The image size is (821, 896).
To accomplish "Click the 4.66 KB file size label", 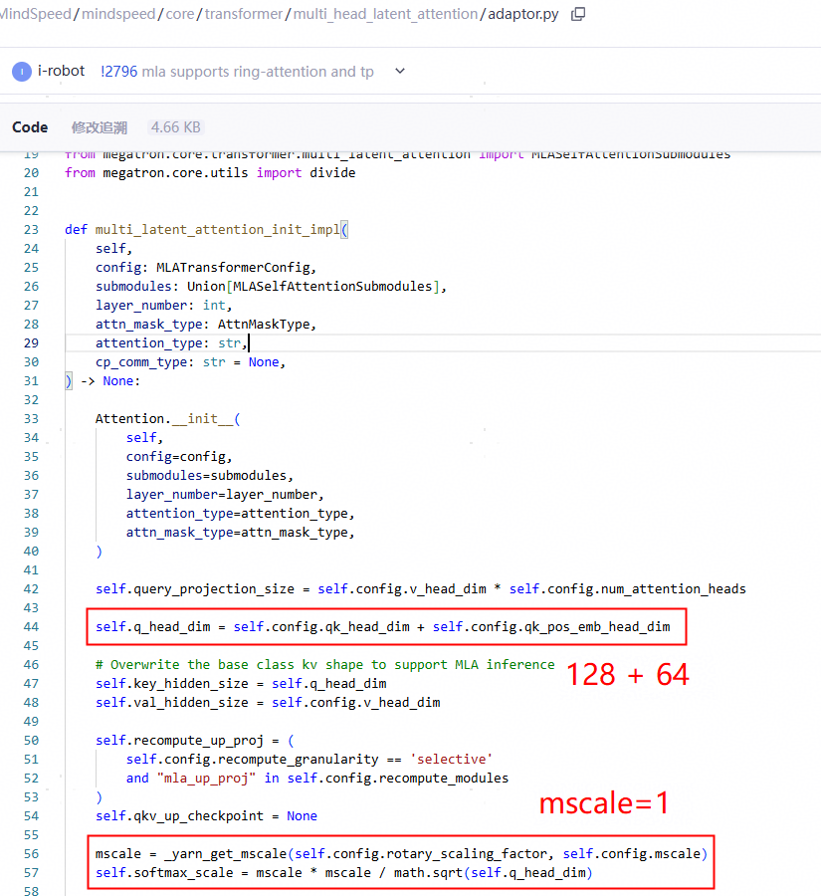I will point(175,127).
